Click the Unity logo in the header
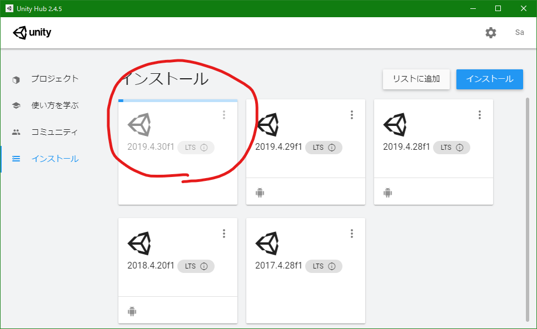The image size is (537, 329). pos(32,32)
